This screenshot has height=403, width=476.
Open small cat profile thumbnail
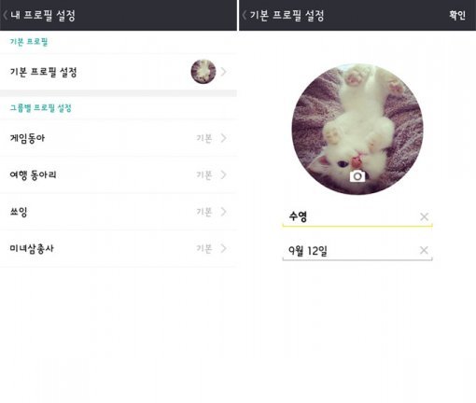pos(203,72)
